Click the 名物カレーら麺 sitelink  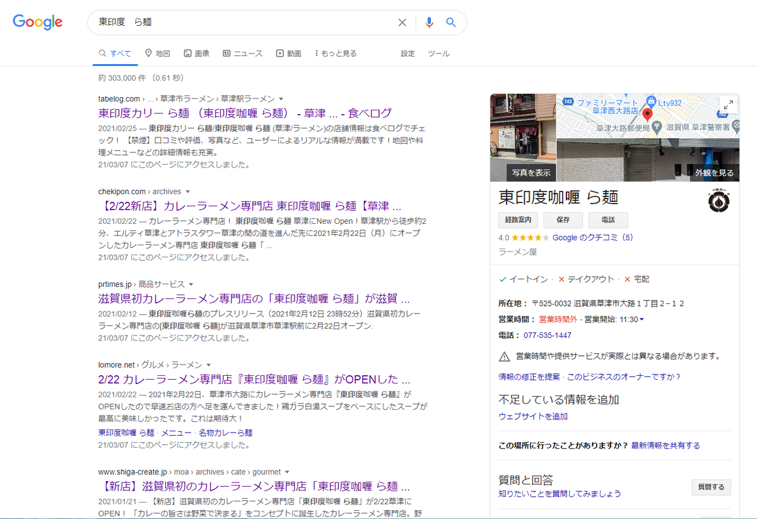click(x=225, y=433)
